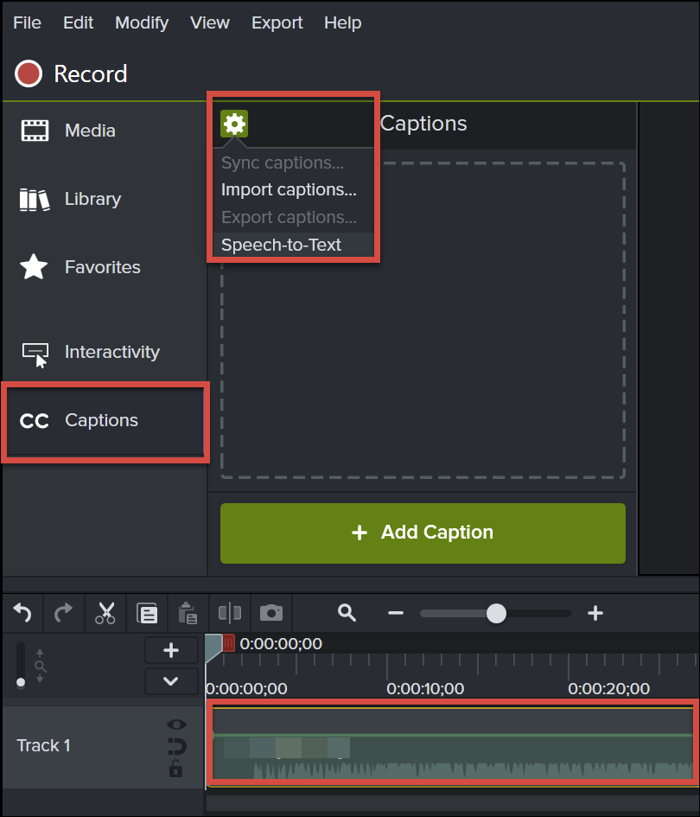The width and height of the screenshot is (700, 817).
Task: Choose Speech-to-Text from the captions menu
Action: click(x=281, y=245)
